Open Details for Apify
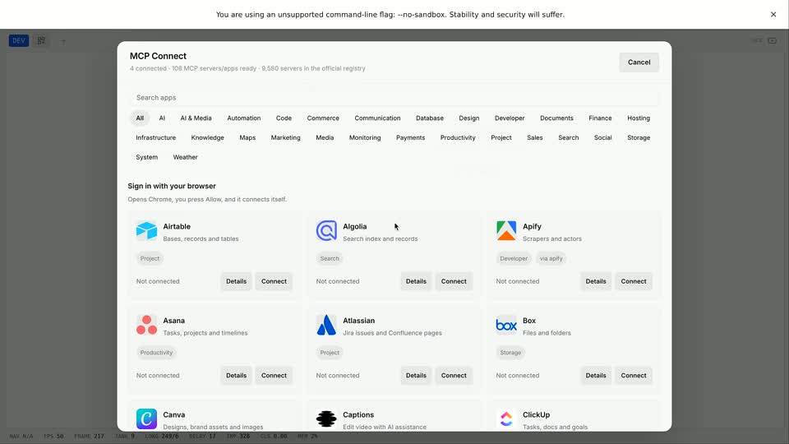 point(596,281)
